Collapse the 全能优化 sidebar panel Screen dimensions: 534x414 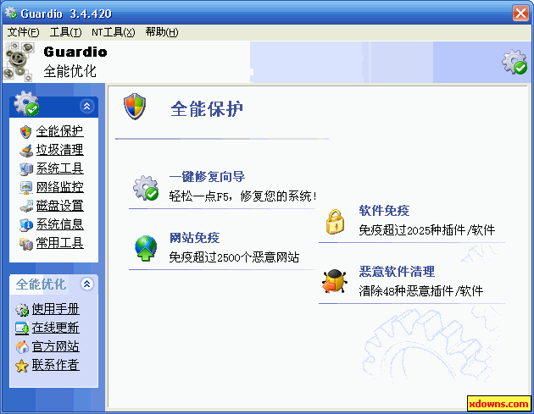point(86,284)
